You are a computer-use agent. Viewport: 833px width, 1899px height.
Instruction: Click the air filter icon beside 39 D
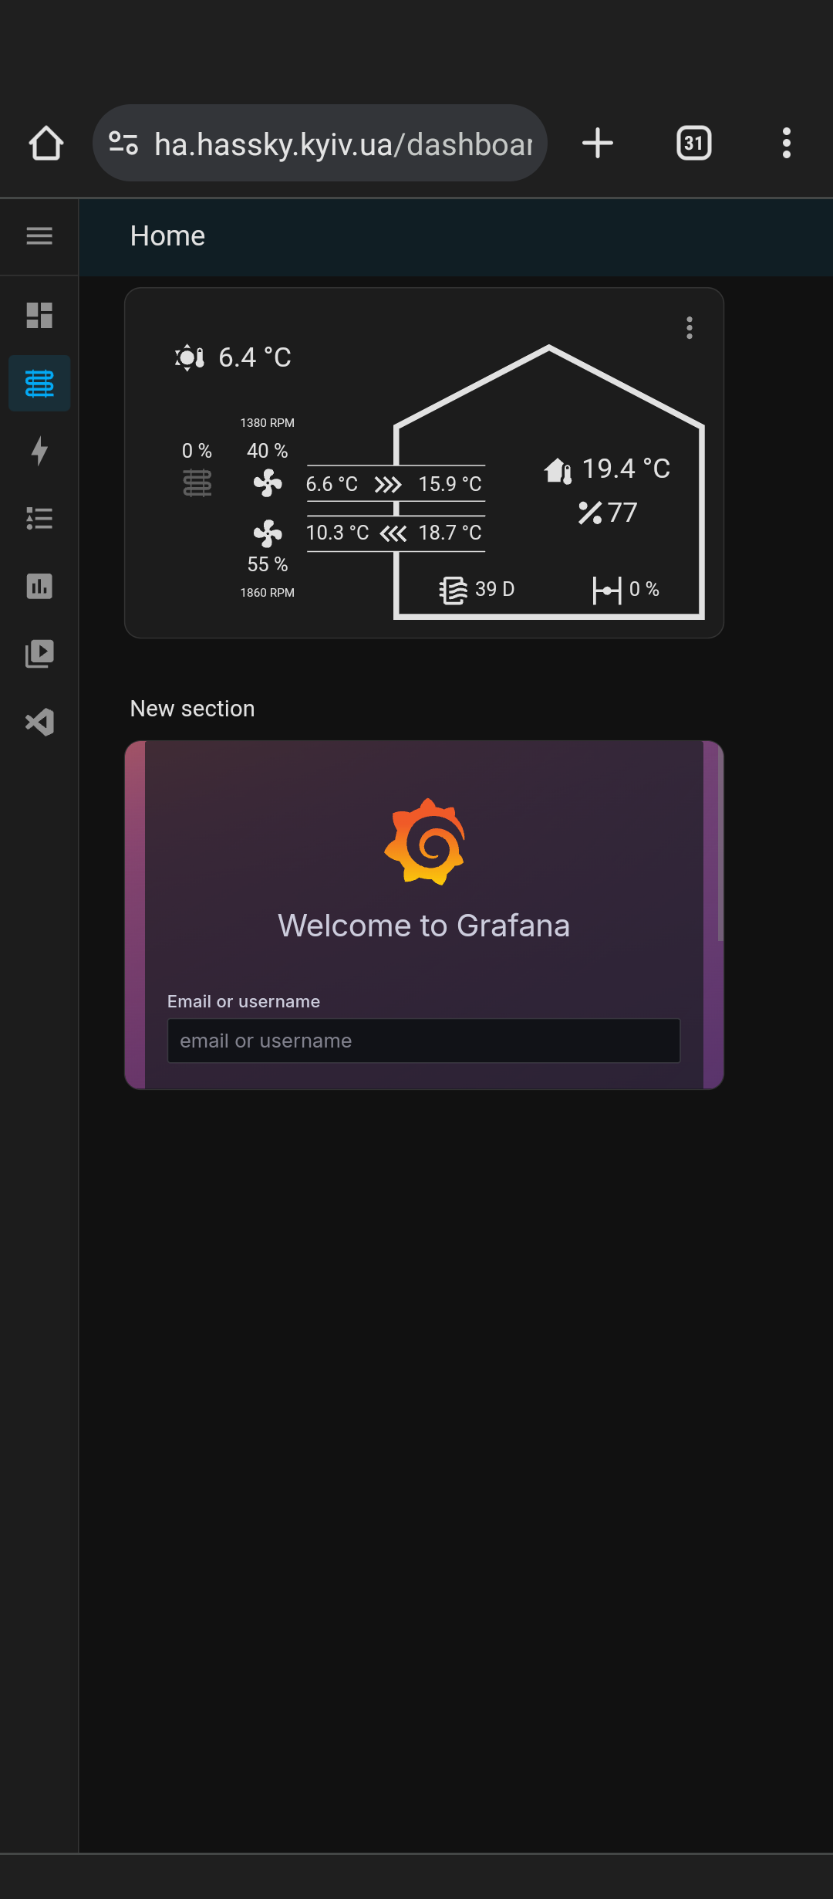tap(454, 591)
